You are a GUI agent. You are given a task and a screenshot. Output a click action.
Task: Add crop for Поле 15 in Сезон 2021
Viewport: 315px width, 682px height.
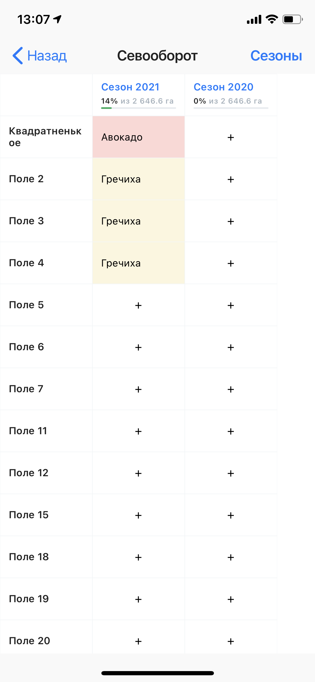[x=138, y=515]
